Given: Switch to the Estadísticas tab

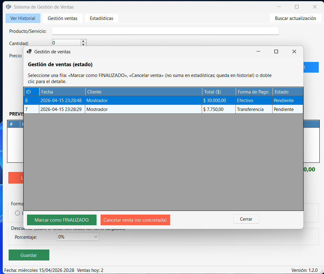Looking at the screenshot, I should (x=101, y=18).
